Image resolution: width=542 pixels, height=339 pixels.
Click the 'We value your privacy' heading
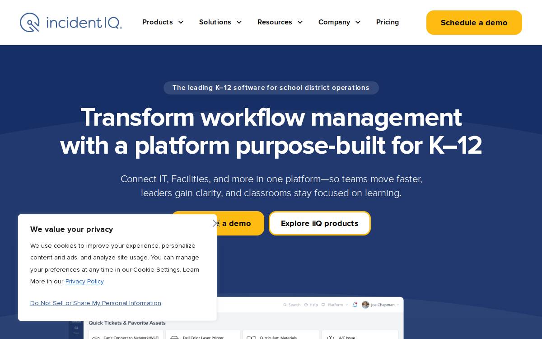click(72, 229)
